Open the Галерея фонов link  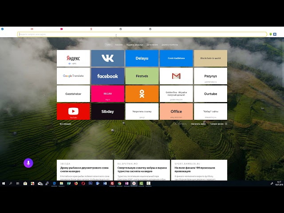[x=217, y=124]
